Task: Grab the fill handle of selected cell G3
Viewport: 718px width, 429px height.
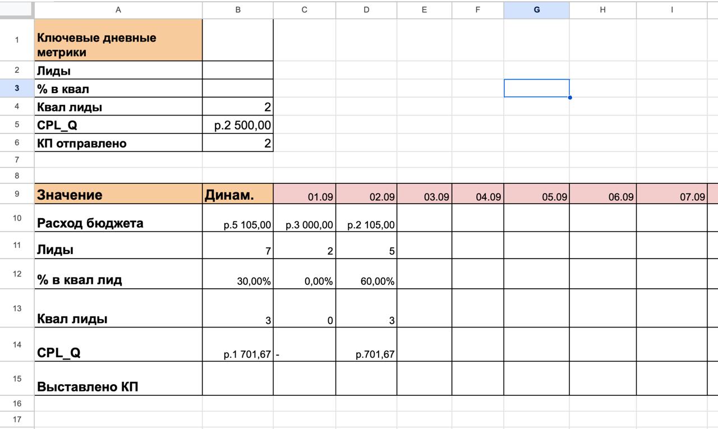Action: point(569,97)
